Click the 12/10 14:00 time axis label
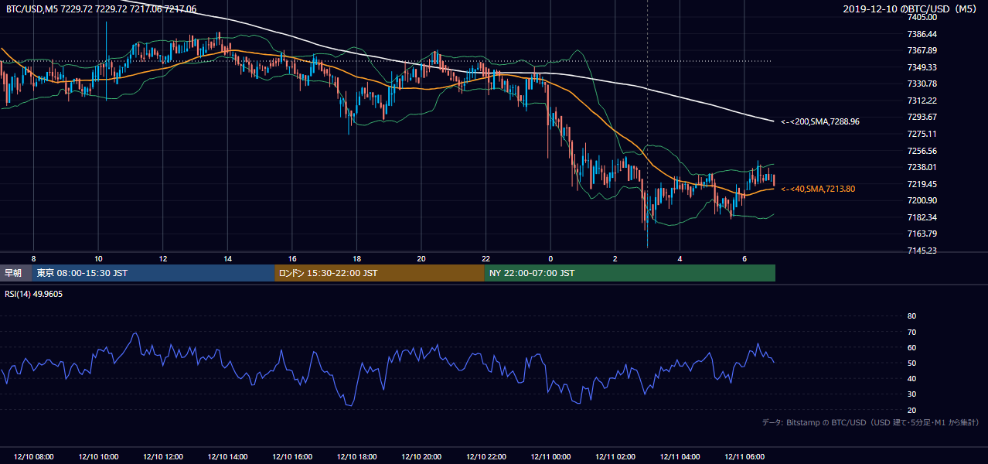Screen dimensions: 988x464 227,457
